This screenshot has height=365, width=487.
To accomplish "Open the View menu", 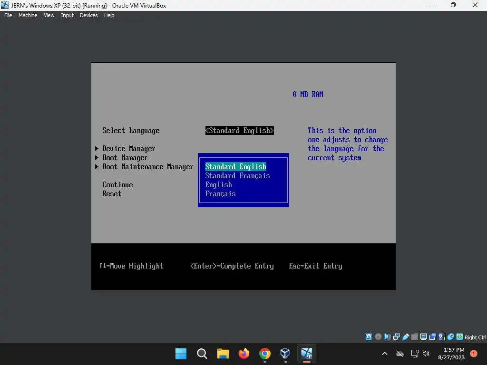I will pyautogui.click(x=49, y=15).
